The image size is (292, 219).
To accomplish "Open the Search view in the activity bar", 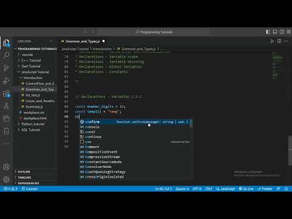I will tap(6, 55).
